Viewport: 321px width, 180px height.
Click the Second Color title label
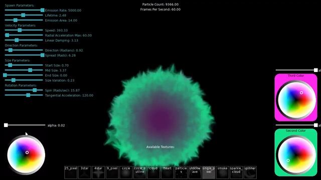pos(295,130)
